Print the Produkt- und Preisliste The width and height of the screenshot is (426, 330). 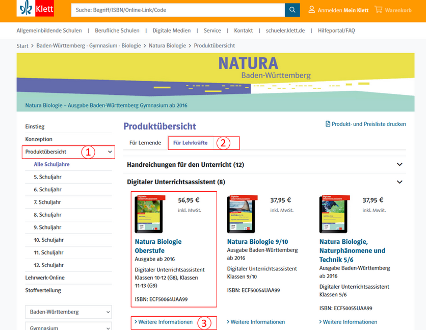pyautogui.click(x=365, y=124)
